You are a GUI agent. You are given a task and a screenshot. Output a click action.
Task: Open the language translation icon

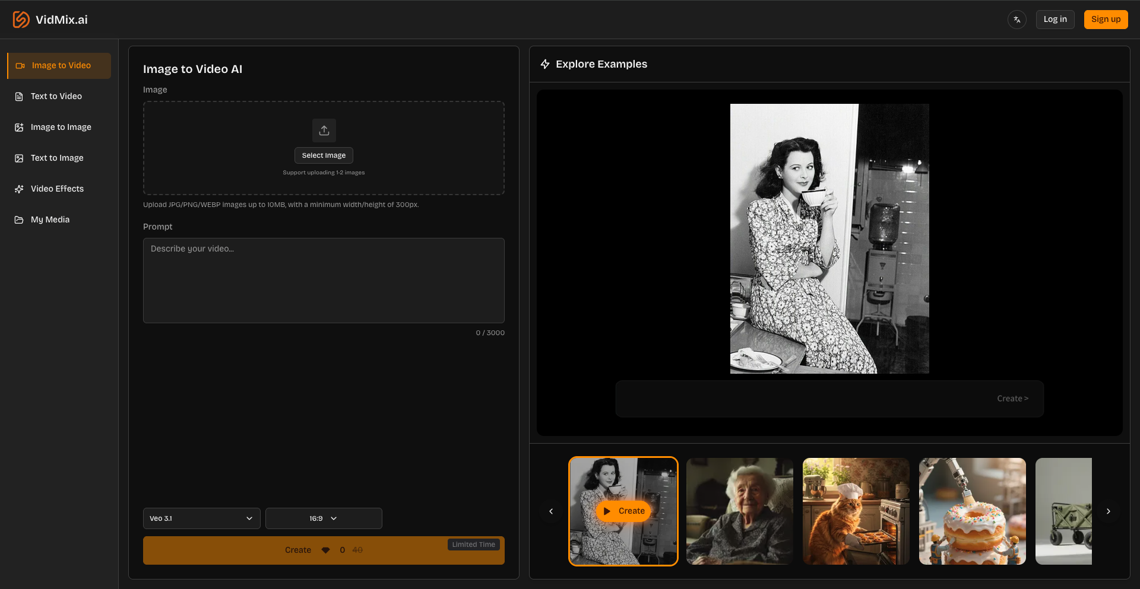(1017, 19)
